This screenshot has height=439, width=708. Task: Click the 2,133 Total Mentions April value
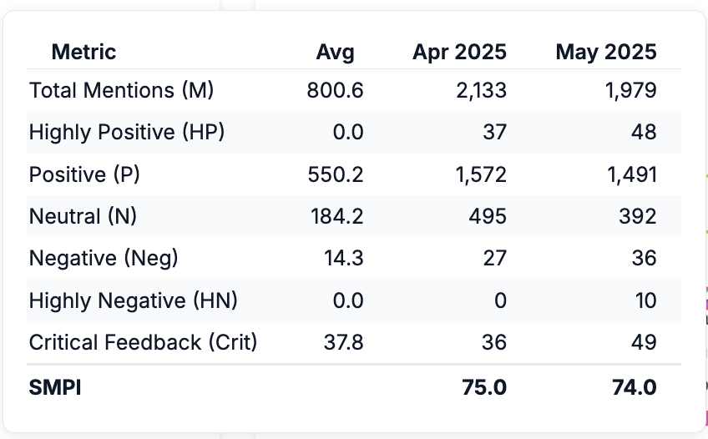click(x=482, y=91)
